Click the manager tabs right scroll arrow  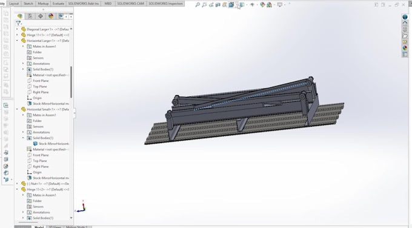coord(71,16)
